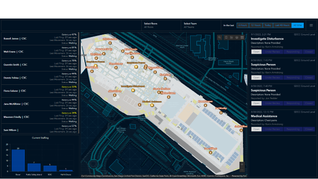Image resolution: width=318 pixels, height=179 pixels.
Task: Select Walt Evans | CSC staff row
Action: tap(40, 52)
